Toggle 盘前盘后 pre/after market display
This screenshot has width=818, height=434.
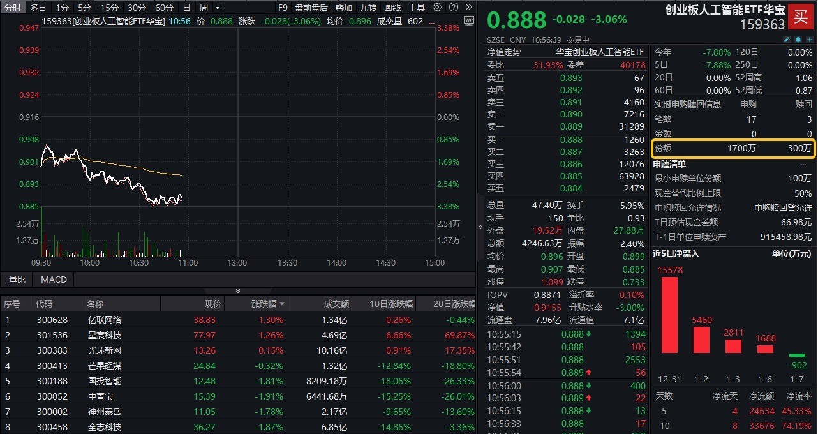[x=311, y=8]
